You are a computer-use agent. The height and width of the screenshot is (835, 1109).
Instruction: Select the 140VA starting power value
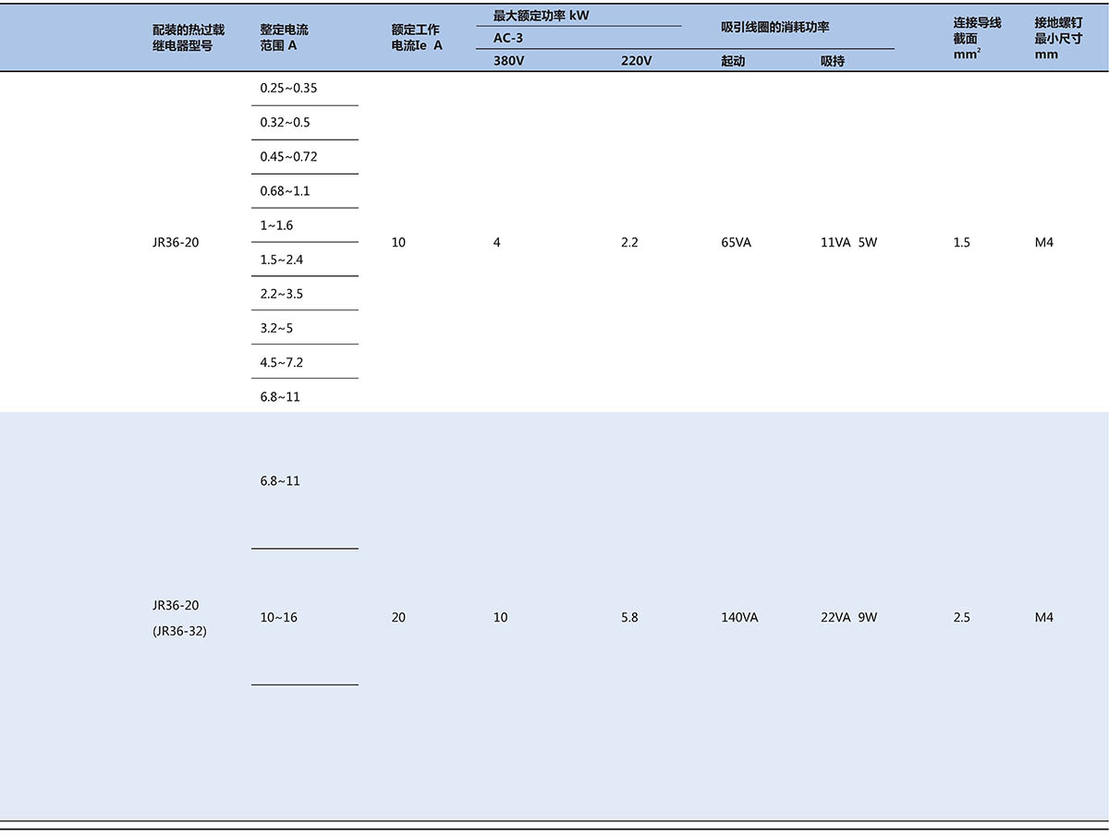coord(739,617)
